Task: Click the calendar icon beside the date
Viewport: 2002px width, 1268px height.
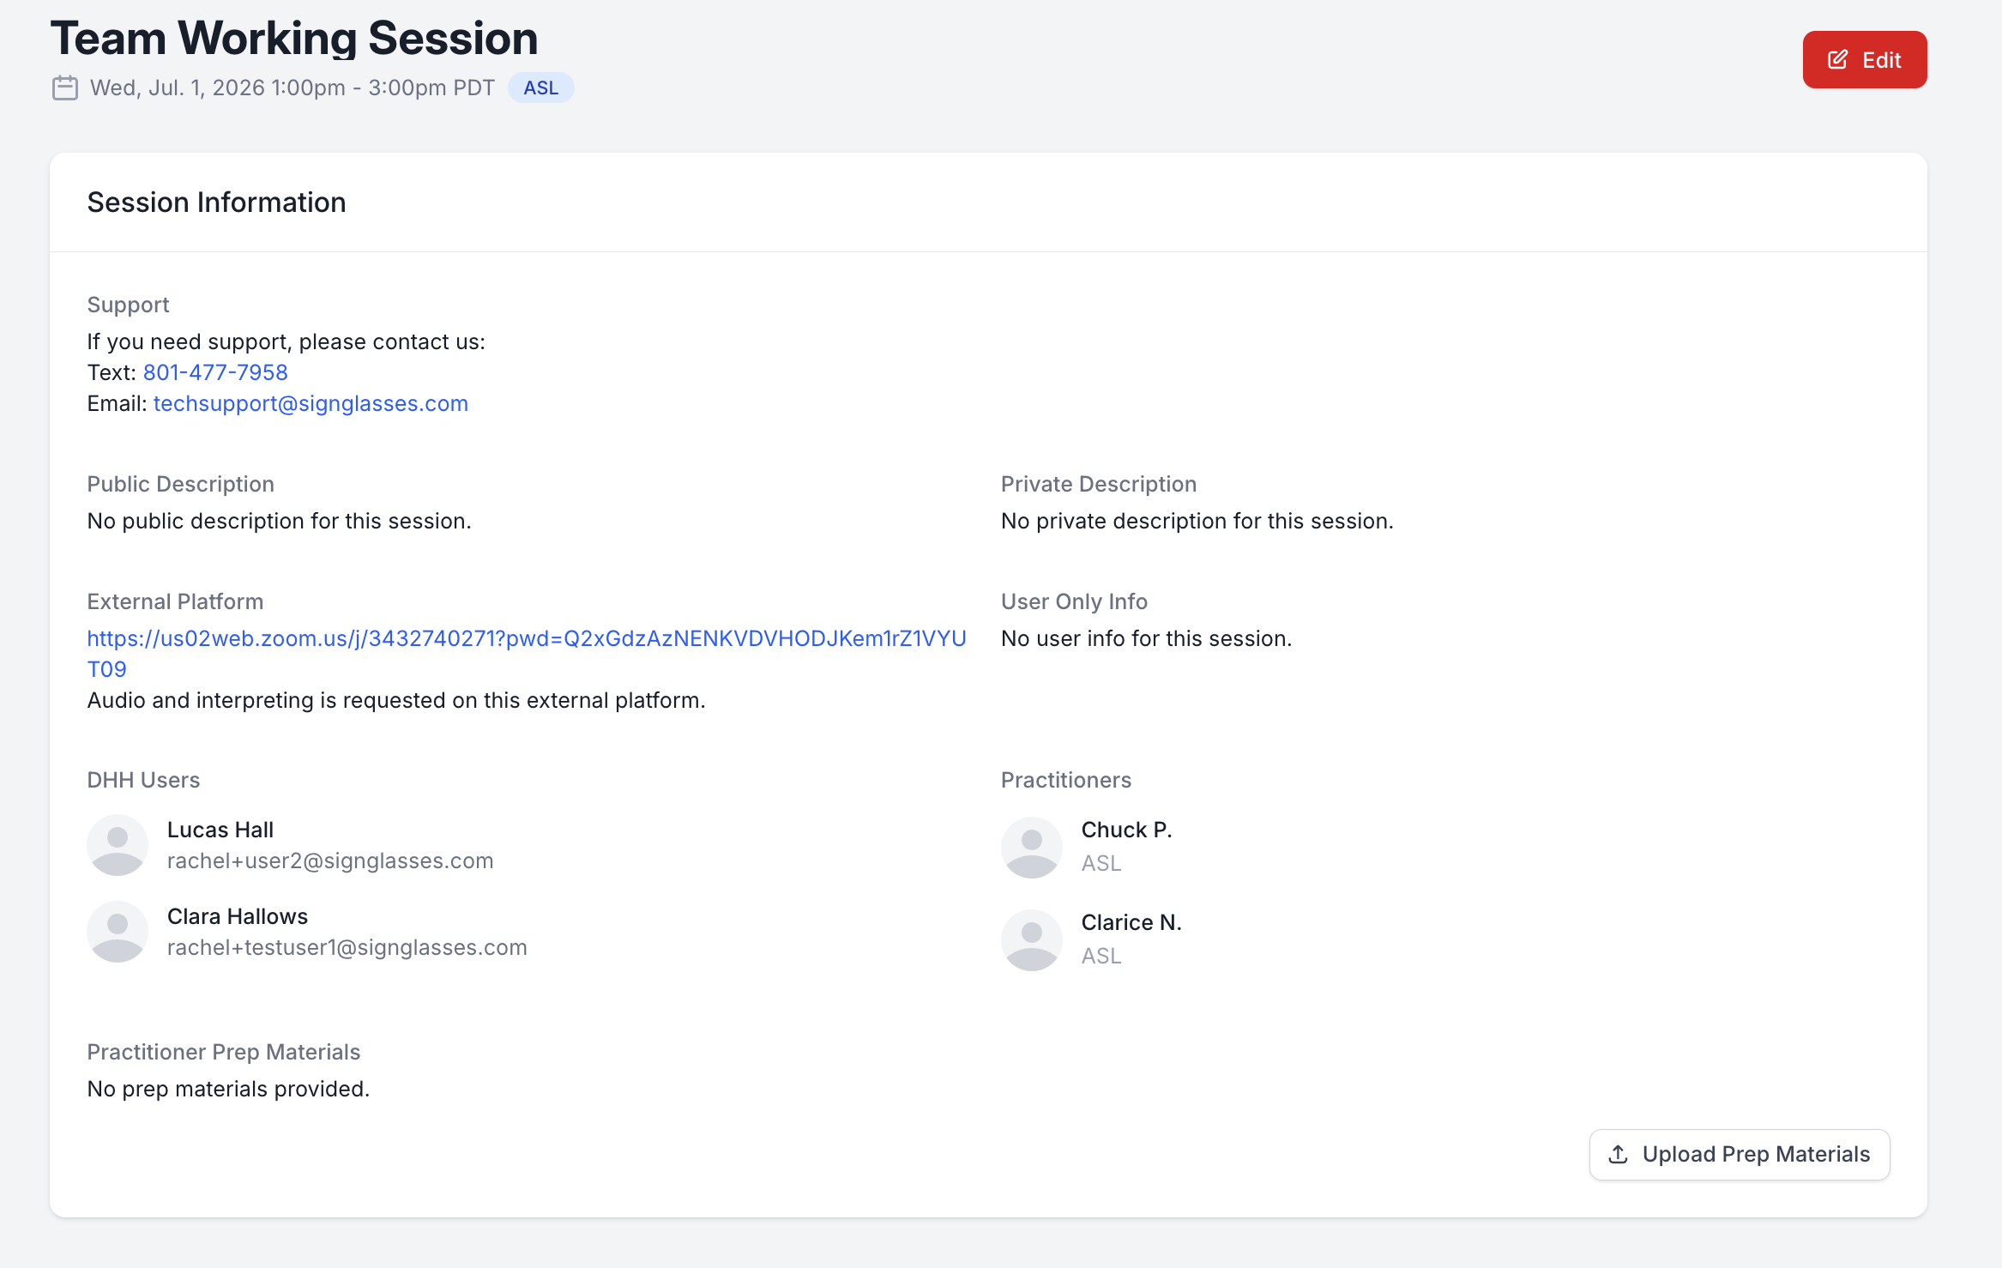Action: (65, 88)
